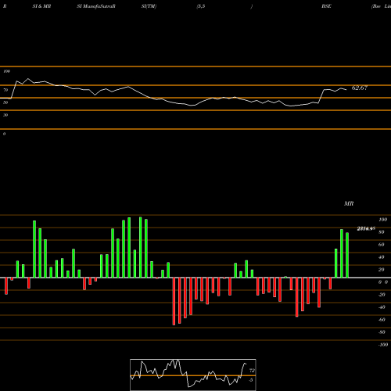Image resolution: width=391 pixels, height=391 pixels.
Task: Click the BSE label in header
Action: point(326,6)
